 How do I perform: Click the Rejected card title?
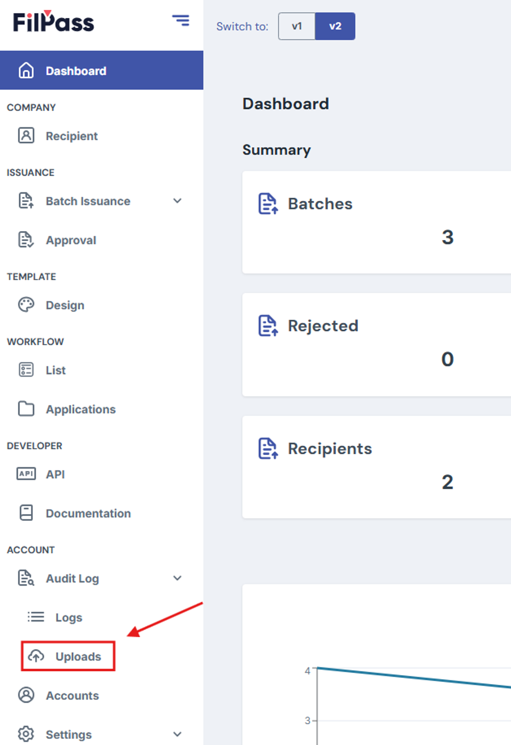point(323,326)
